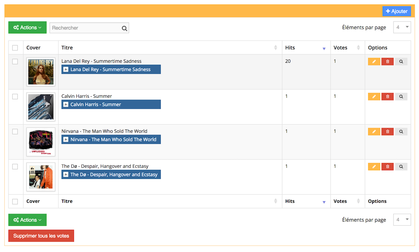Delete the Calvin Harris - Summer entry
The image size is (419, 252).
[388, 96]
